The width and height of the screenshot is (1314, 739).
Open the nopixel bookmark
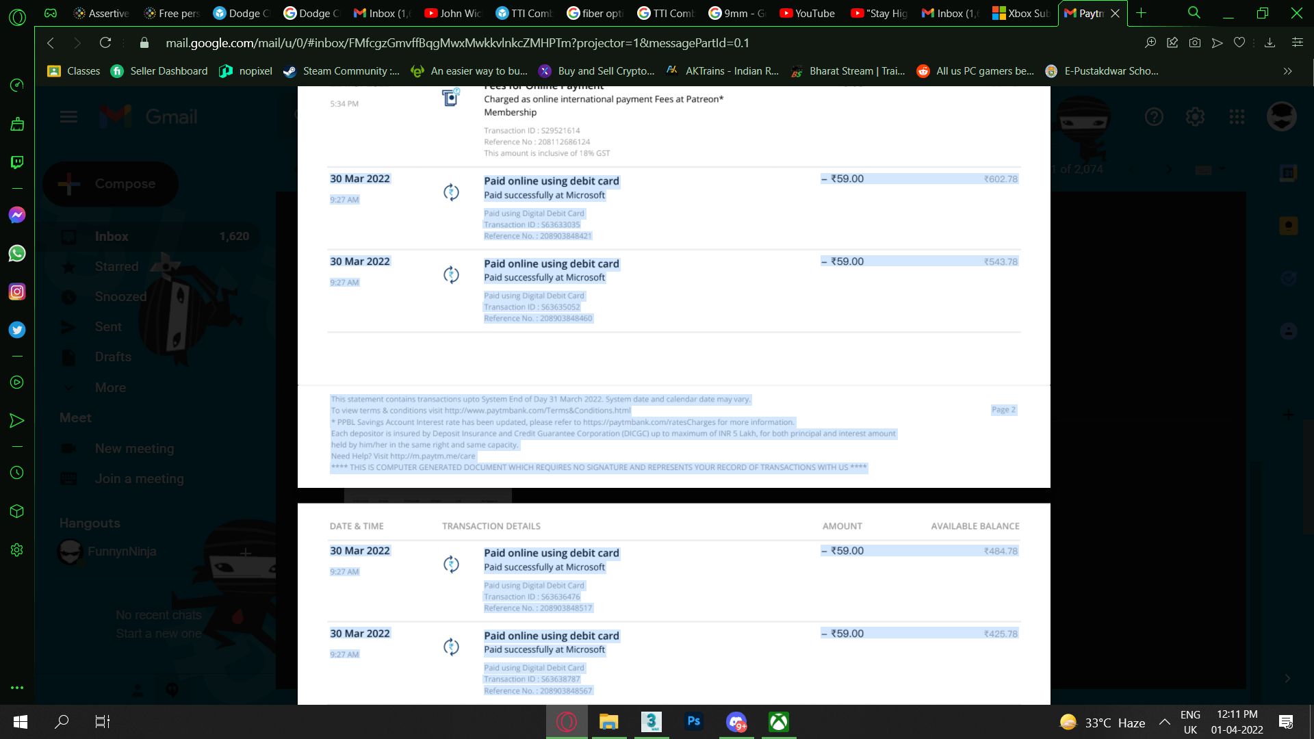pyautogui.click(x=246, y=71)
